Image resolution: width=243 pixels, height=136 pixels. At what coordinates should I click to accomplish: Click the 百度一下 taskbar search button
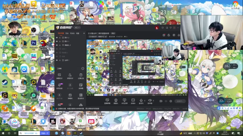point(45,133)
